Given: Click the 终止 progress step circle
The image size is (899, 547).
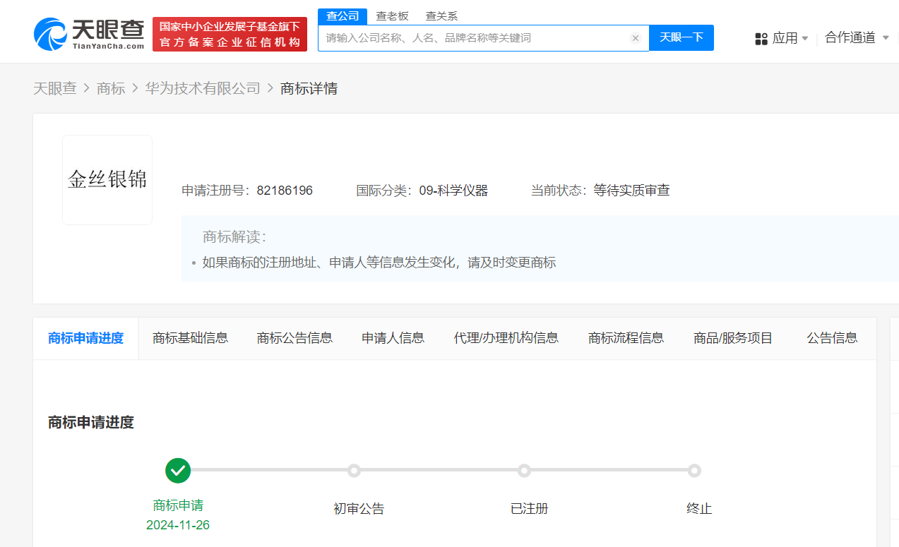Looking at the screenshot, I should coord(694,470).
